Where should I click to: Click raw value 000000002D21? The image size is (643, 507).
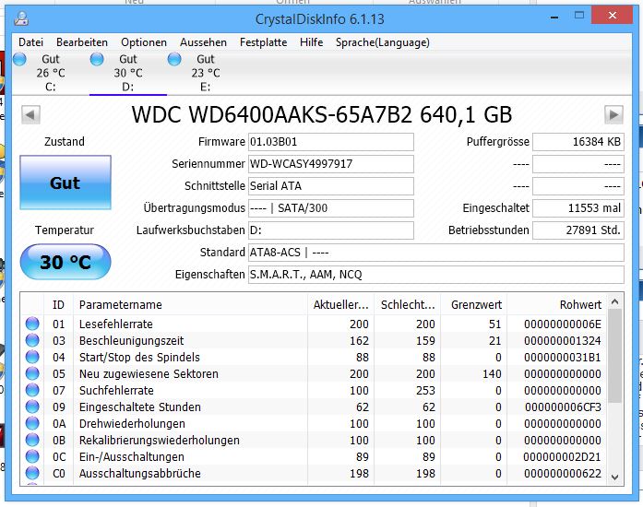pyautogui.click(x=562, y=457)
